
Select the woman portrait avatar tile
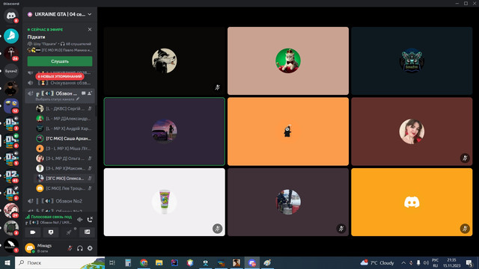(x=412, y=132)
